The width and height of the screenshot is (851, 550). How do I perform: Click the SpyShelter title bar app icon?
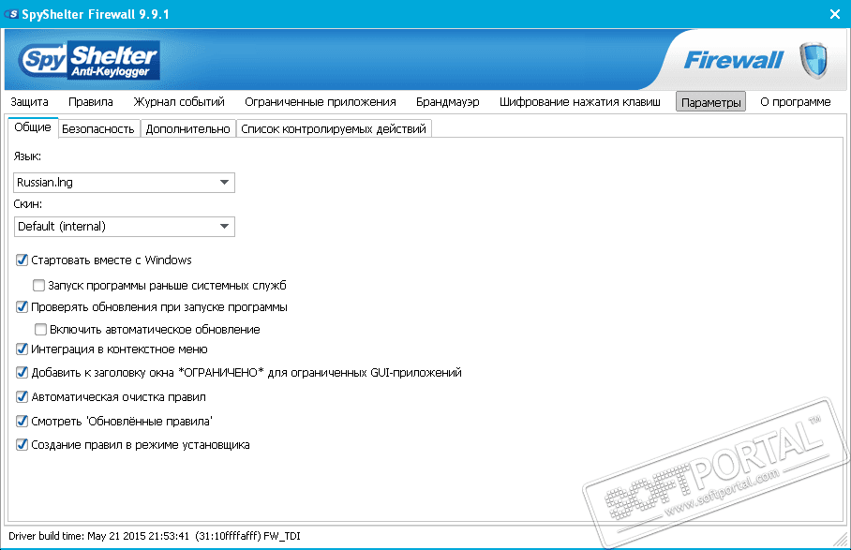tap(10, 14)
